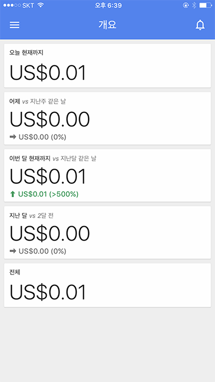Tap the 개요 page title
Image resolution: width=215 pixels, height=382 pixels.
click(107, 25)
